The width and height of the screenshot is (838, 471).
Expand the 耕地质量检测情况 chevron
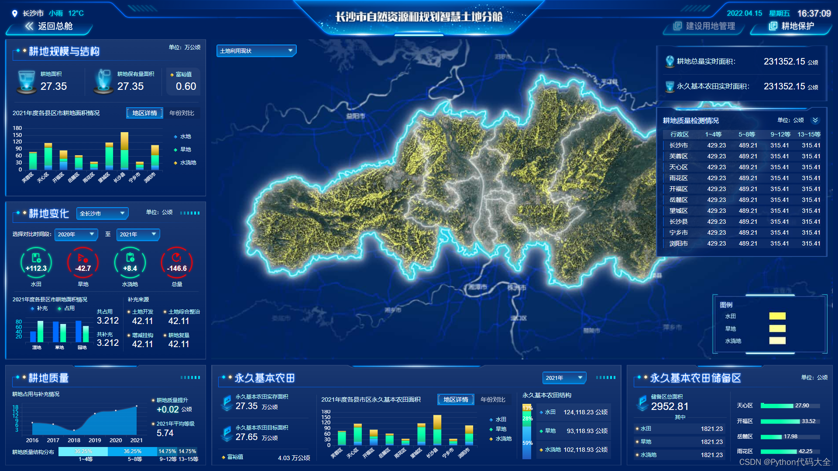tap(815, 120)
